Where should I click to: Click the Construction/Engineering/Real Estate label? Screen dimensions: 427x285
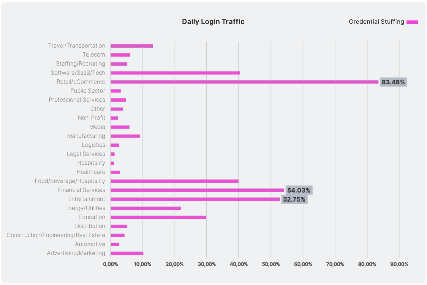tap(56, 235)
